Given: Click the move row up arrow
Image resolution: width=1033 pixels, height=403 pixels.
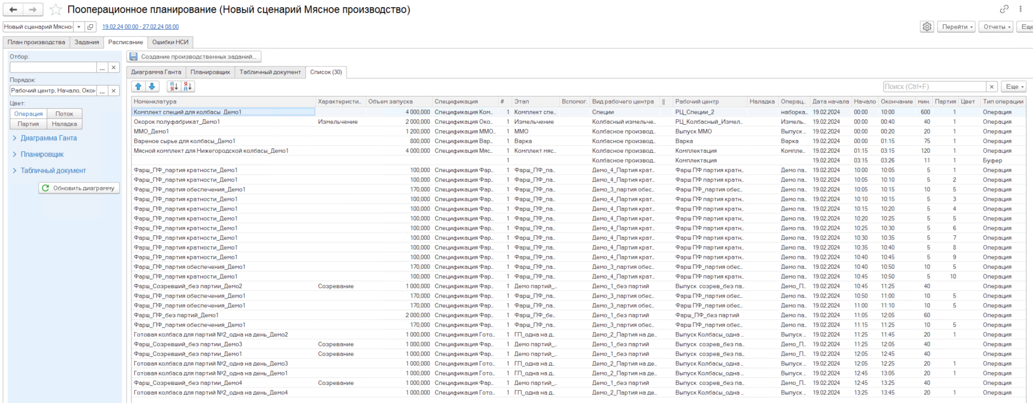Looking at the screenshot, I should [139, 86].
